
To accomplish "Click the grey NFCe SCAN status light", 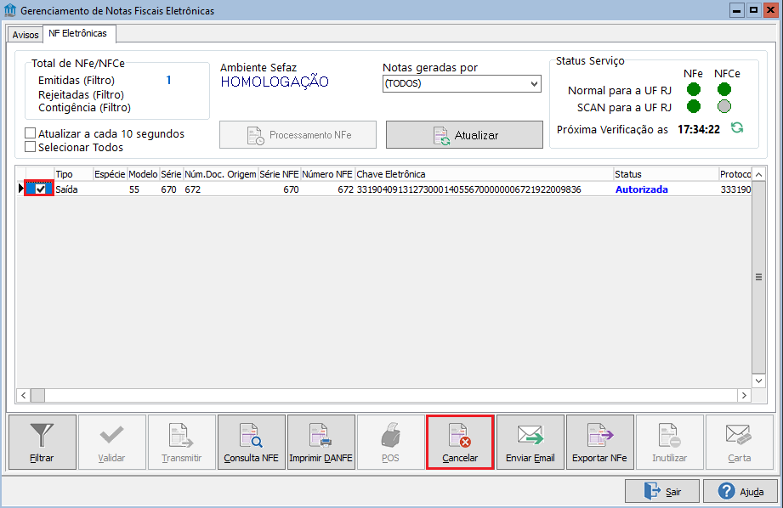I will tap(724, 106).
